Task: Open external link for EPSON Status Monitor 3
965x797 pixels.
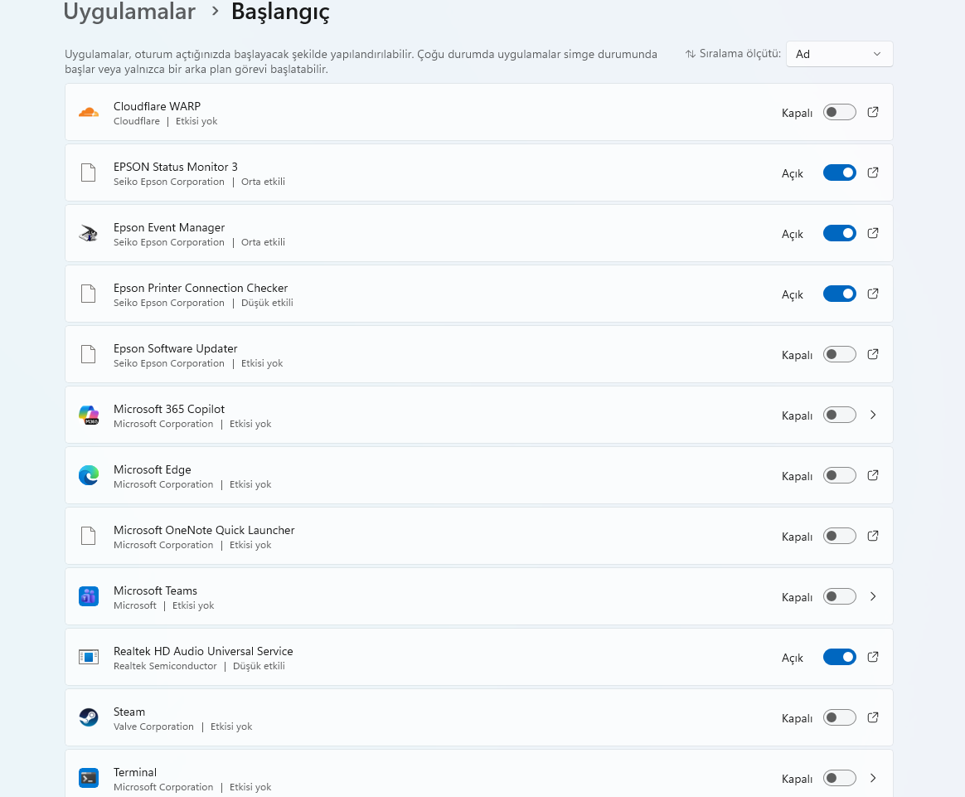Action: tap(873, 173)
